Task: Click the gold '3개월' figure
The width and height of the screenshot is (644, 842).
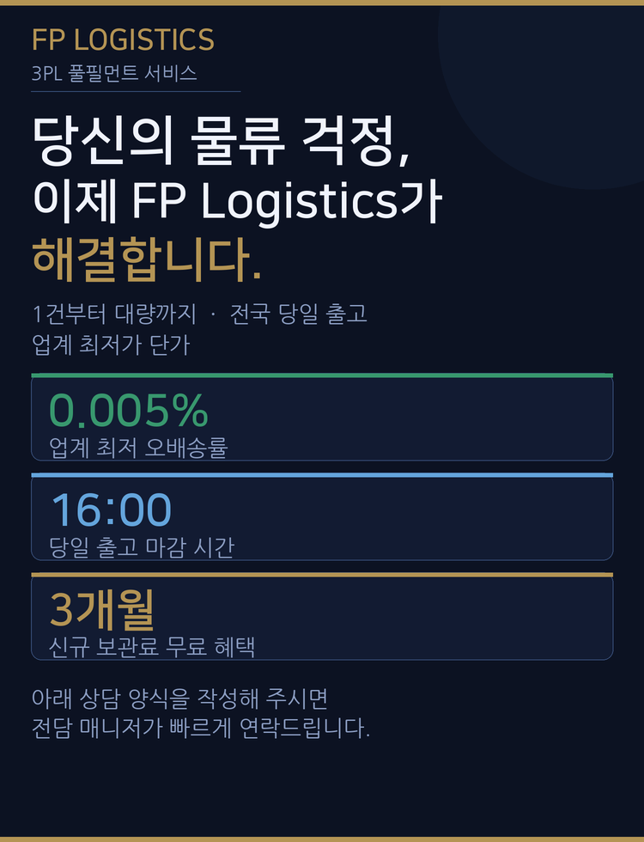Action: (102, 609)
